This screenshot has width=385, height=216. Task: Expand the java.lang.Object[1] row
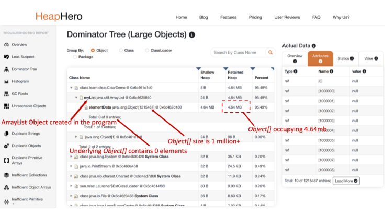(76, 137)
